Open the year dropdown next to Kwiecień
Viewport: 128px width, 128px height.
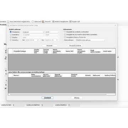coord(52,32)
